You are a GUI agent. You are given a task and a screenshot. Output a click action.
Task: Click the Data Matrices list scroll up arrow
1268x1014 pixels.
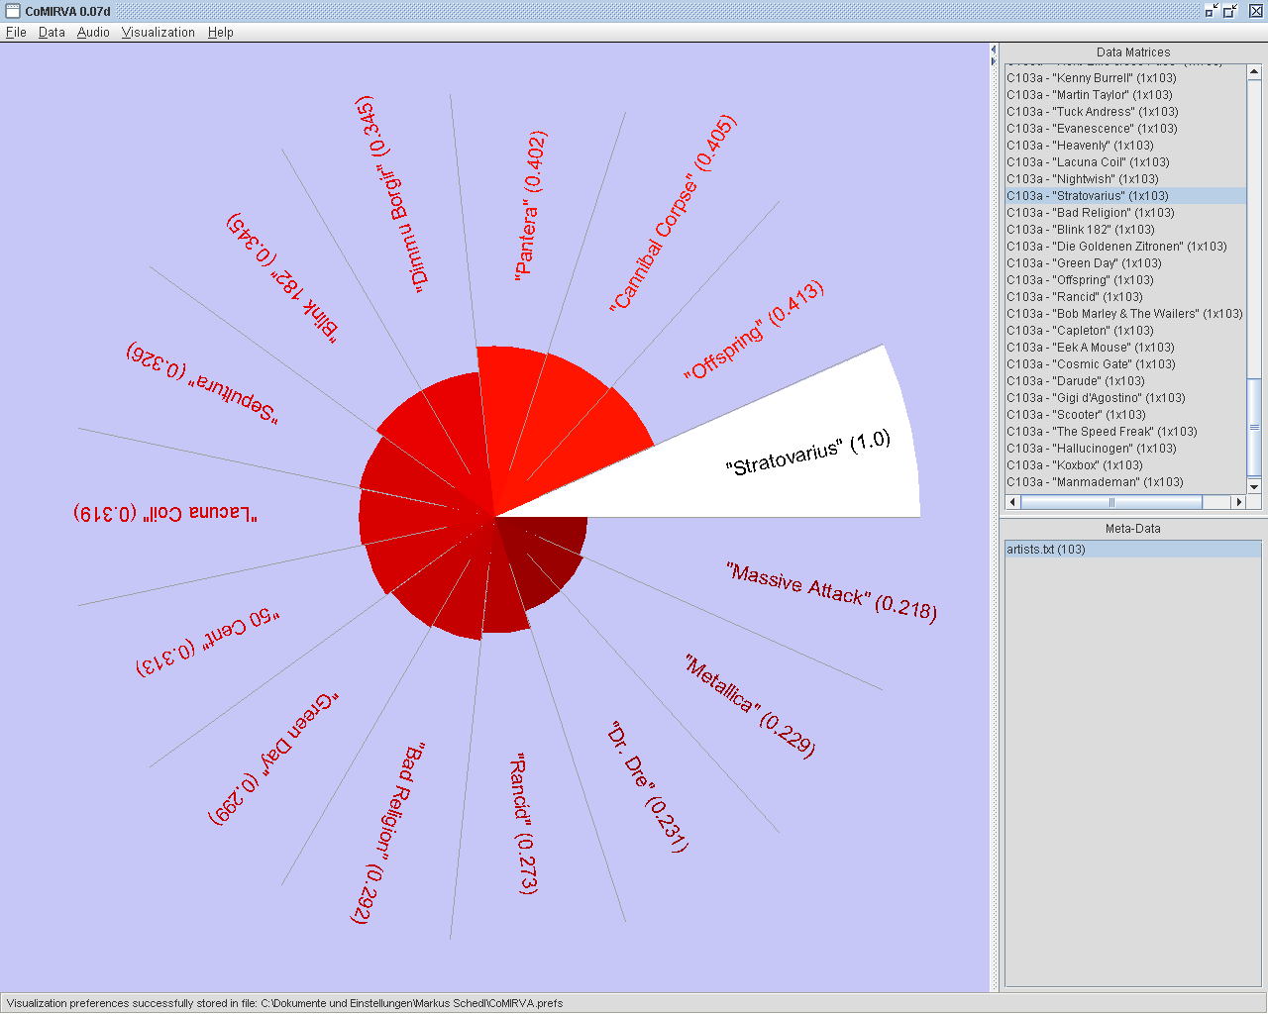(x=1254, y=71)
